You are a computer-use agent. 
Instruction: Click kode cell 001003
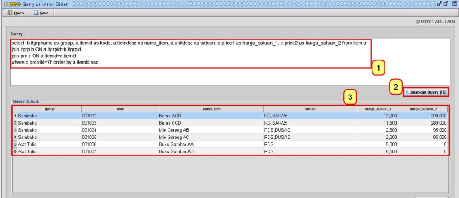(x=120, y=123)
